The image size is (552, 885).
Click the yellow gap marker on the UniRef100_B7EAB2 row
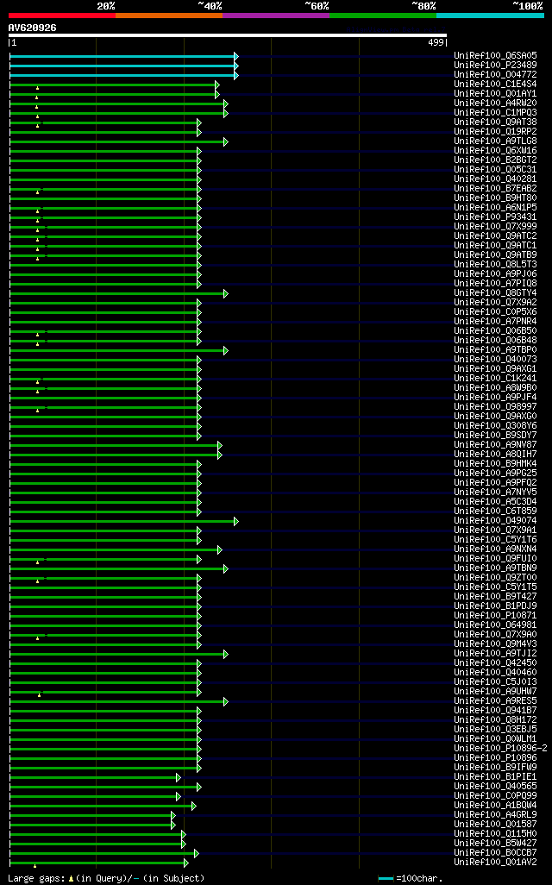(x=38, y=192)
